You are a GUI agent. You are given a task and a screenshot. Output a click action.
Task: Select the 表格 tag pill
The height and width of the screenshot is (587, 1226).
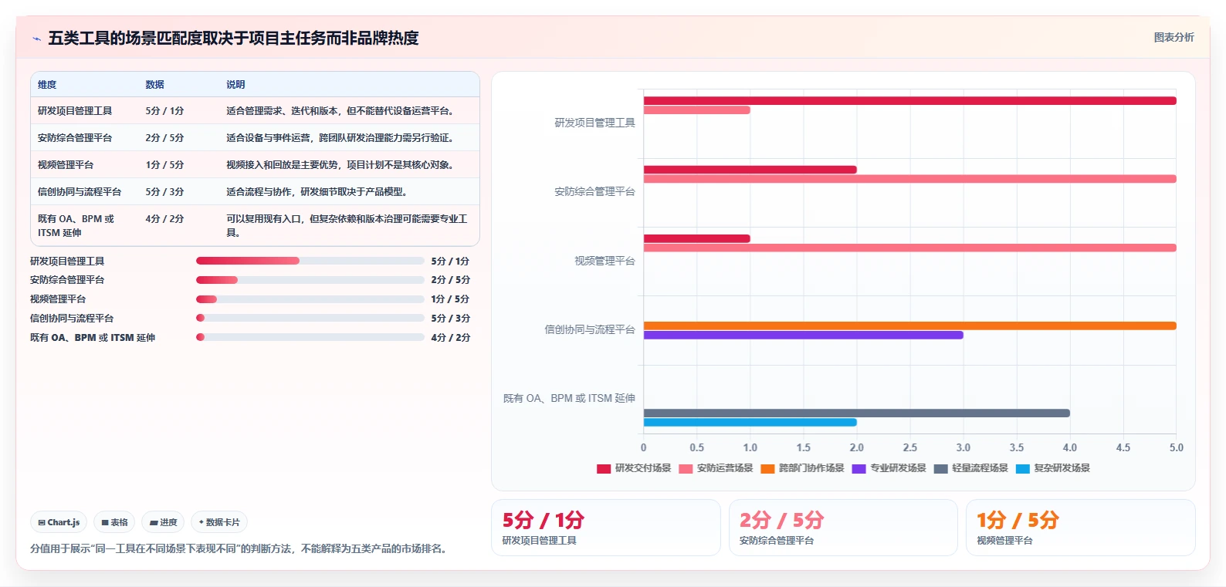(x=114, y=522)
